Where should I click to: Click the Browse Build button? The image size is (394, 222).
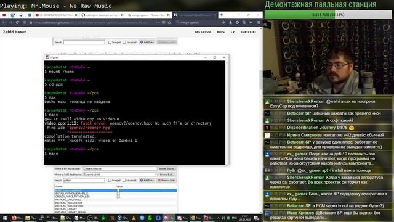point(167,175)
